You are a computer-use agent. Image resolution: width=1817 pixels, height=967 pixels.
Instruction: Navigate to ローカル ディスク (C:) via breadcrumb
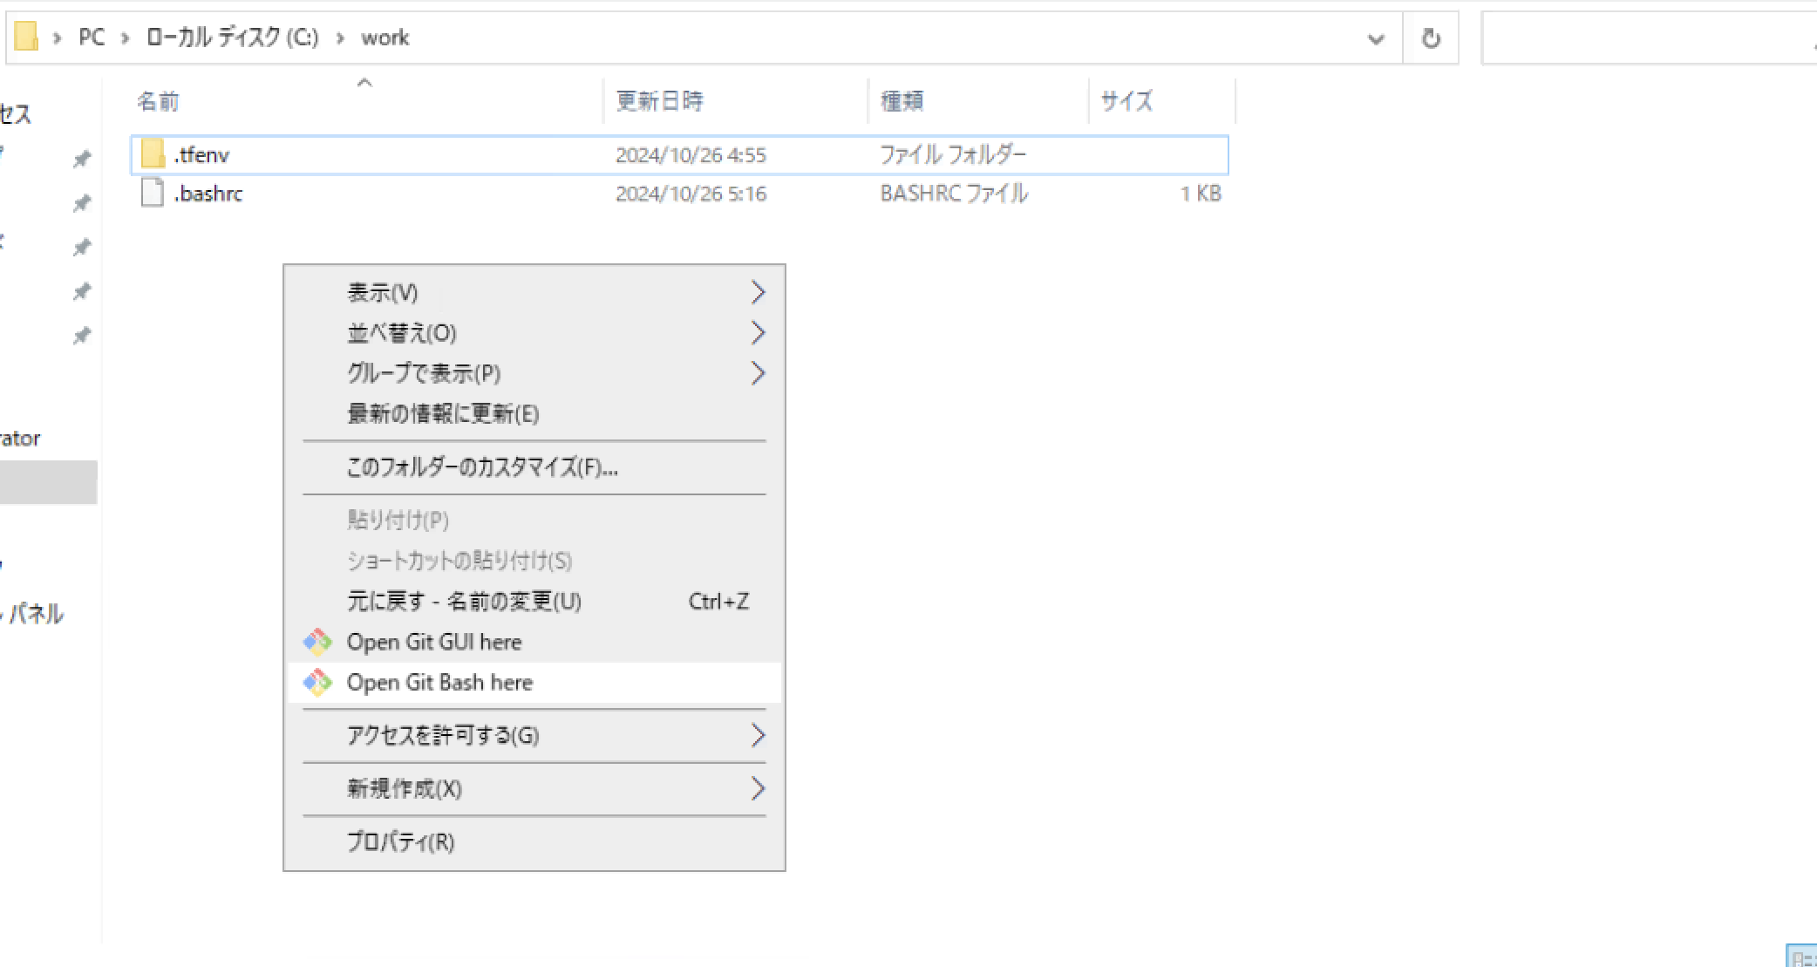(231, 37)
